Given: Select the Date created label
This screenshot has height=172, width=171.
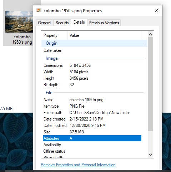Looking at the screenshot, I should pyautogui.click(x=55, y=119).
